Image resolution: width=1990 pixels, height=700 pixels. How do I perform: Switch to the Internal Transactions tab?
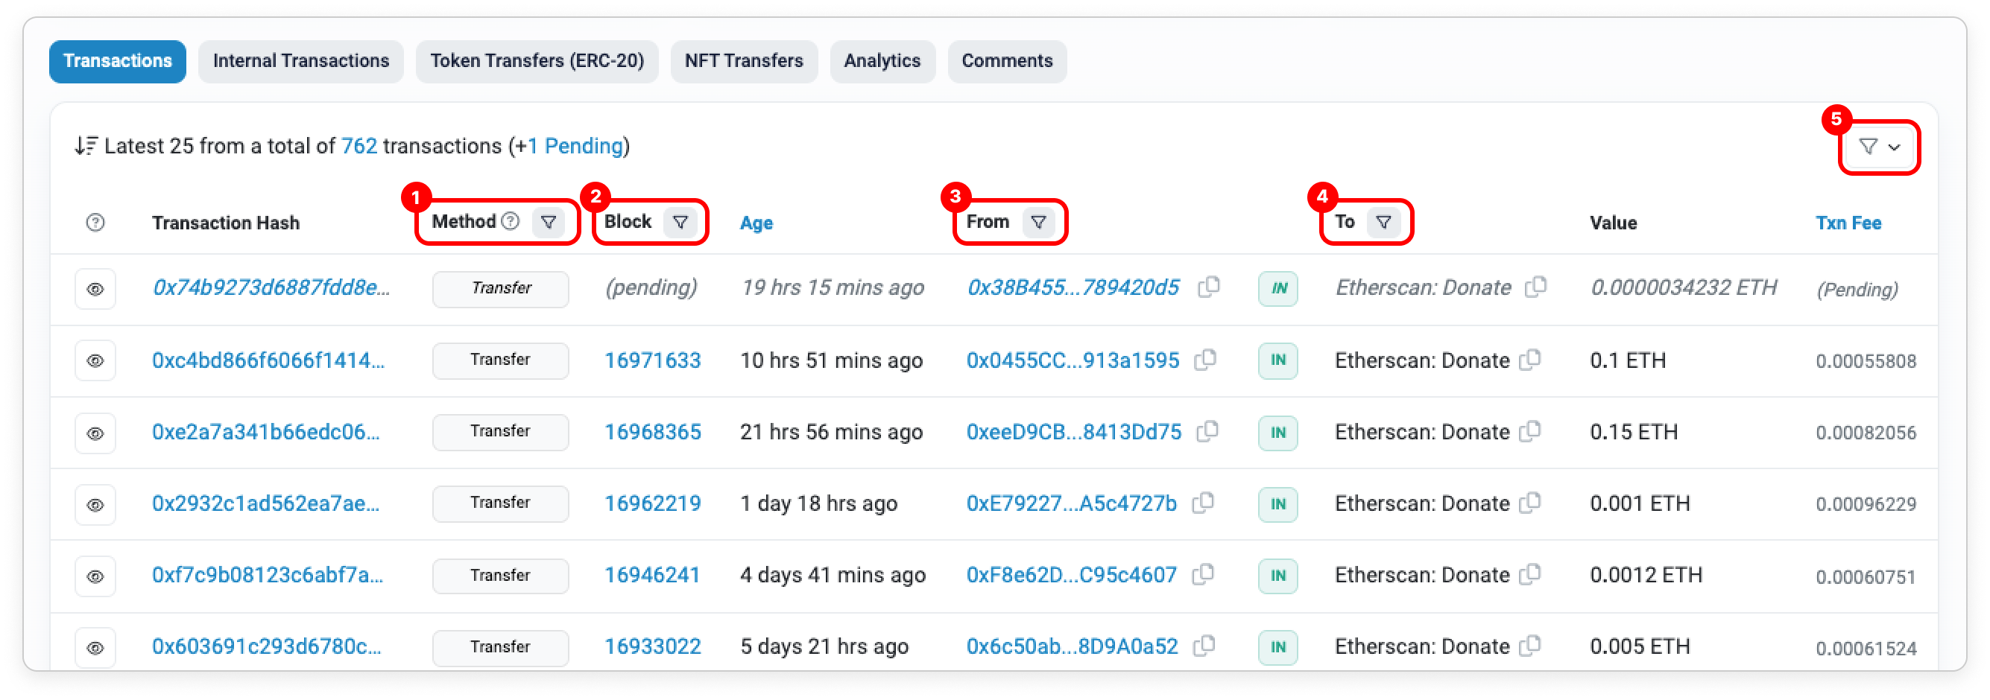(300, 61)
